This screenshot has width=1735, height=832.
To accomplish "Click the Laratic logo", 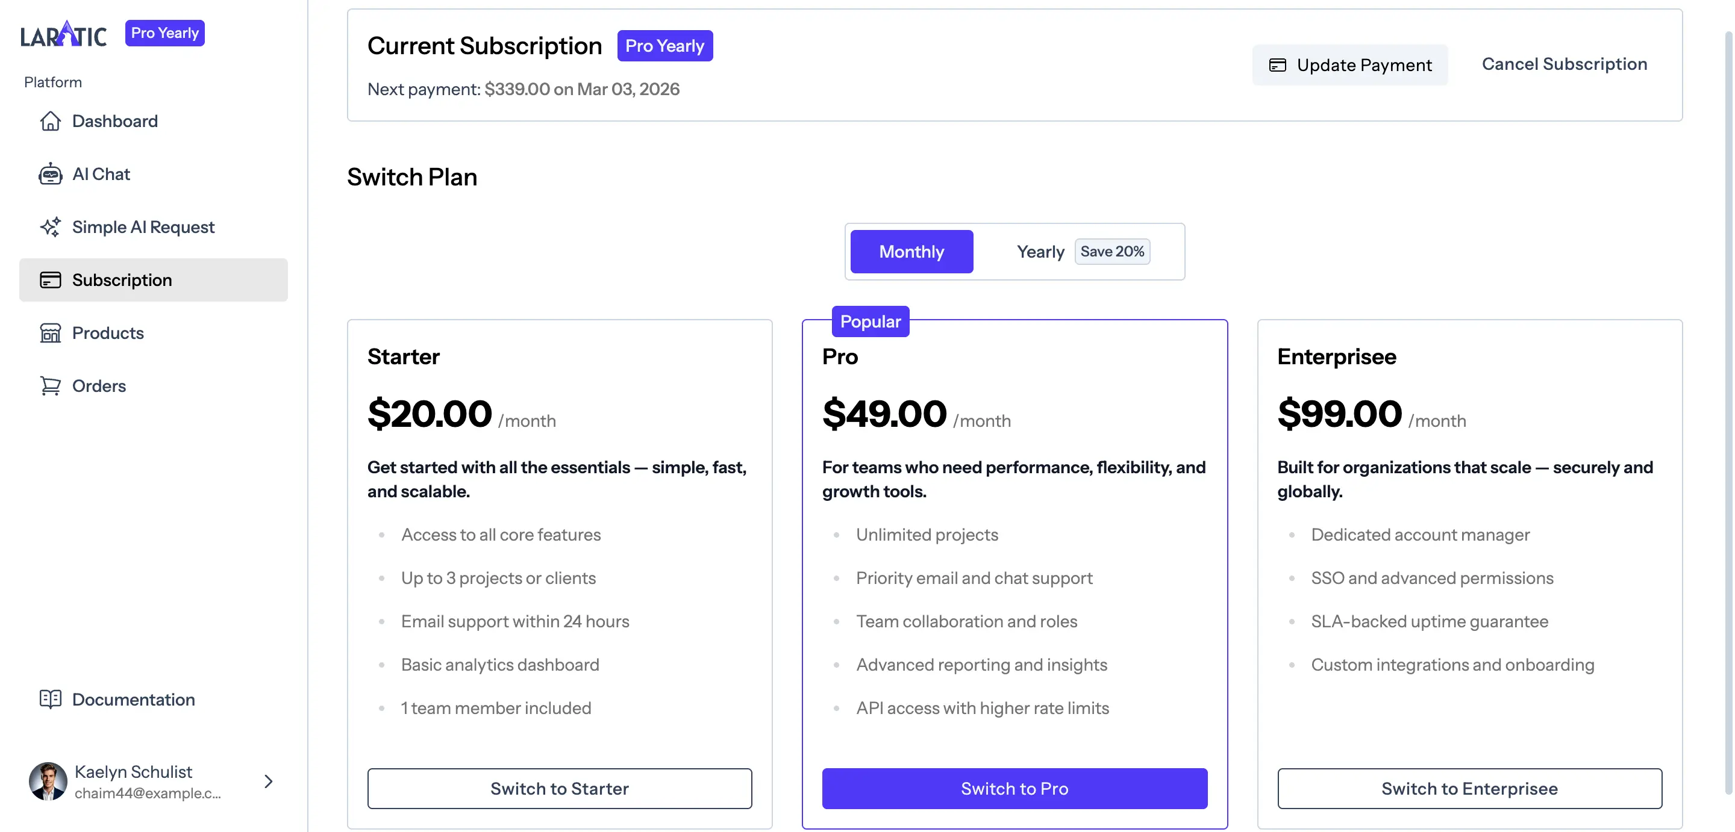I will pos(63,34).
